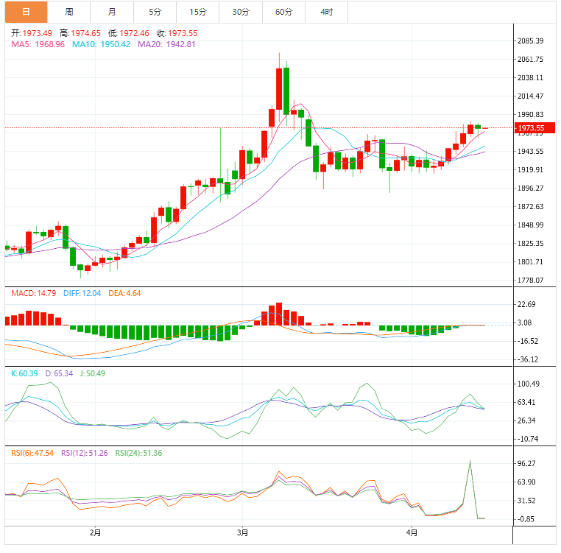Click the 1872.63 price axis label
The height and width of the screenshot is (553, 561).
pyautogui.click(x=531, y=206)
